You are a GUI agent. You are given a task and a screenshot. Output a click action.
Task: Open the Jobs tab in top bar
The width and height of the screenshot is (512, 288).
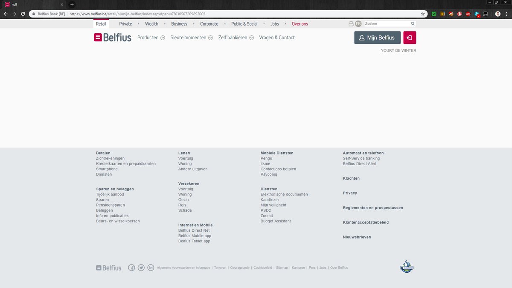tap(275, 24)
